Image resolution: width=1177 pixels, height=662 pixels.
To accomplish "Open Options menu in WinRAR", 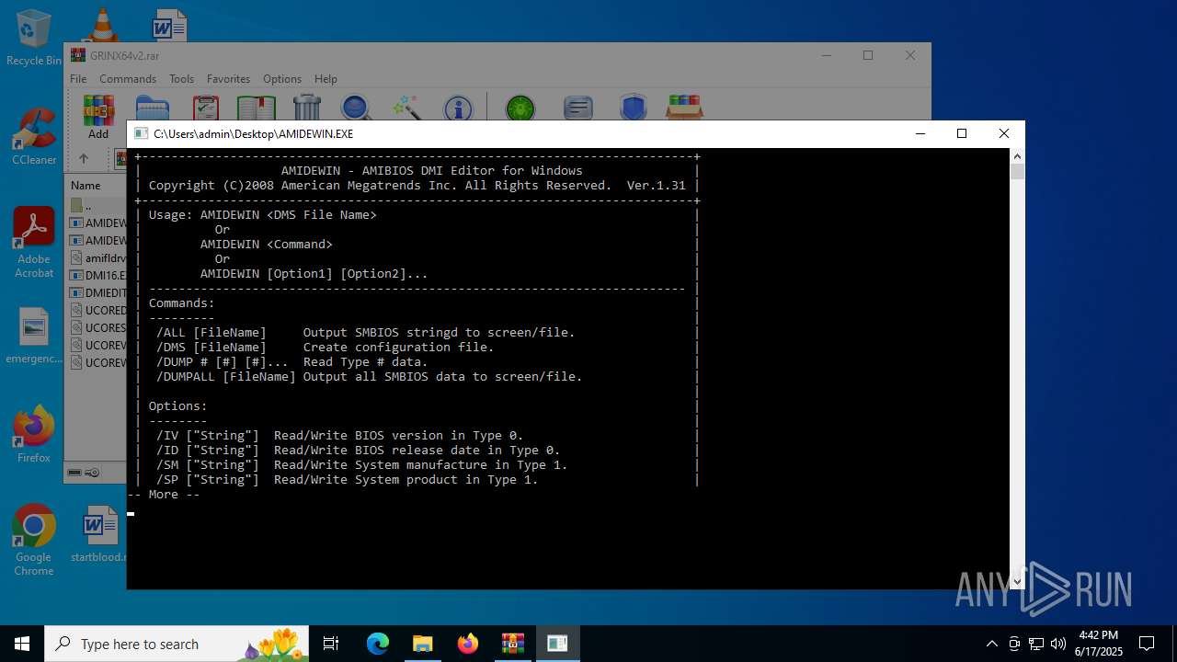I will (x=282, y=79).
